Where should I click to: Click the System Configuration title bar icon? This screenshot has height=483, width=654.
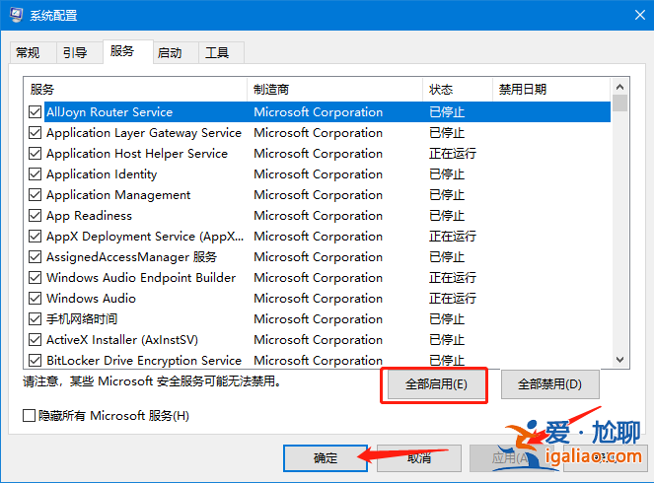[x=16, y=15]
